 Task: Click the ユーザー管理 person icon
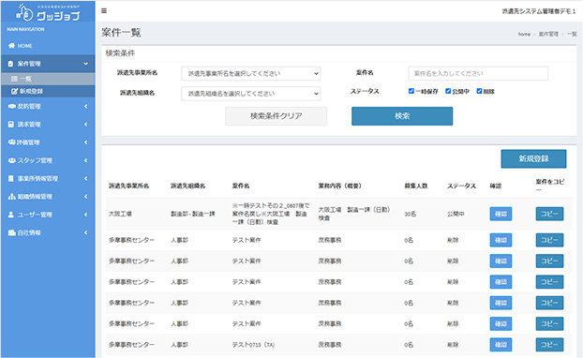(11, 215)
